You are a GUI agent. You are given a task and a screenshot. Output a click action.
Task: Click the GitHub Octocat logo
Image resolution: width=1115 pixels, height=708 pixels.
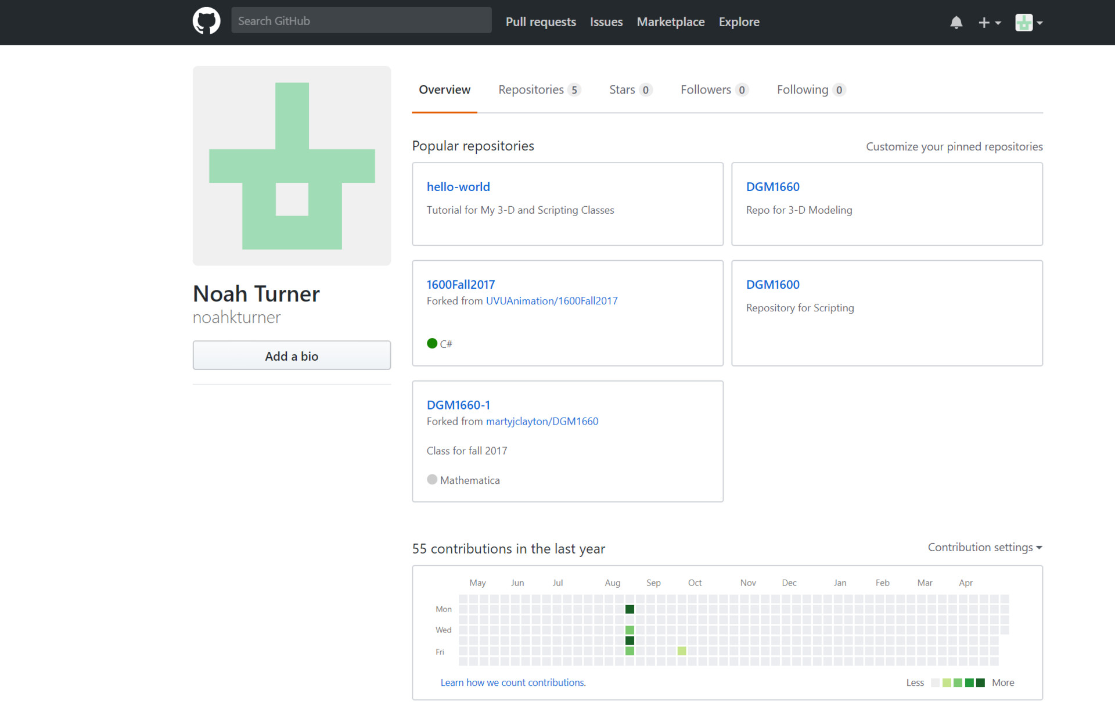206,21
